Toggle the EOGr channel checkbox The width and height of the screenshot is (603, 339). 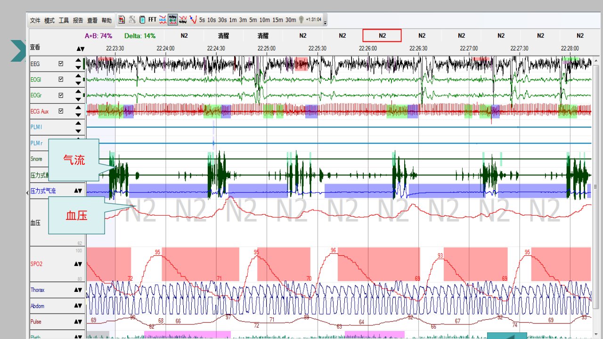click(x=61, y=96)
